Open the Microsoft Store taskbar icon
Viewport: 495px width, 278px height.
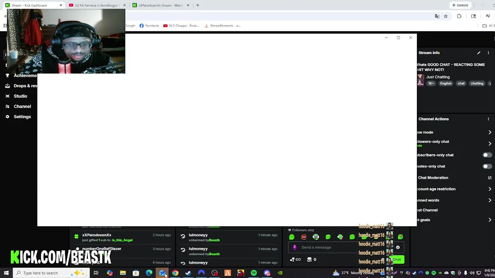(136, 273)
